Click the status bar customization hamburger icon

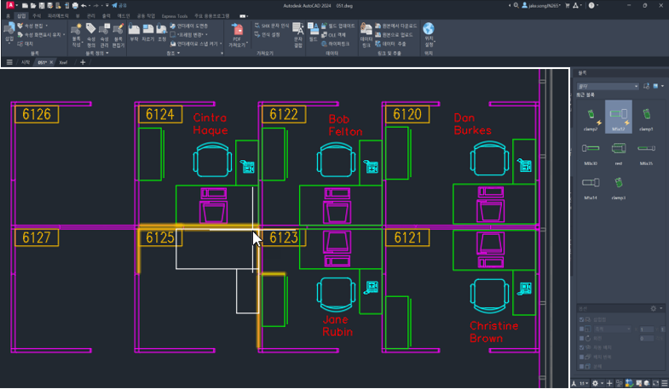tap(664, 383)
